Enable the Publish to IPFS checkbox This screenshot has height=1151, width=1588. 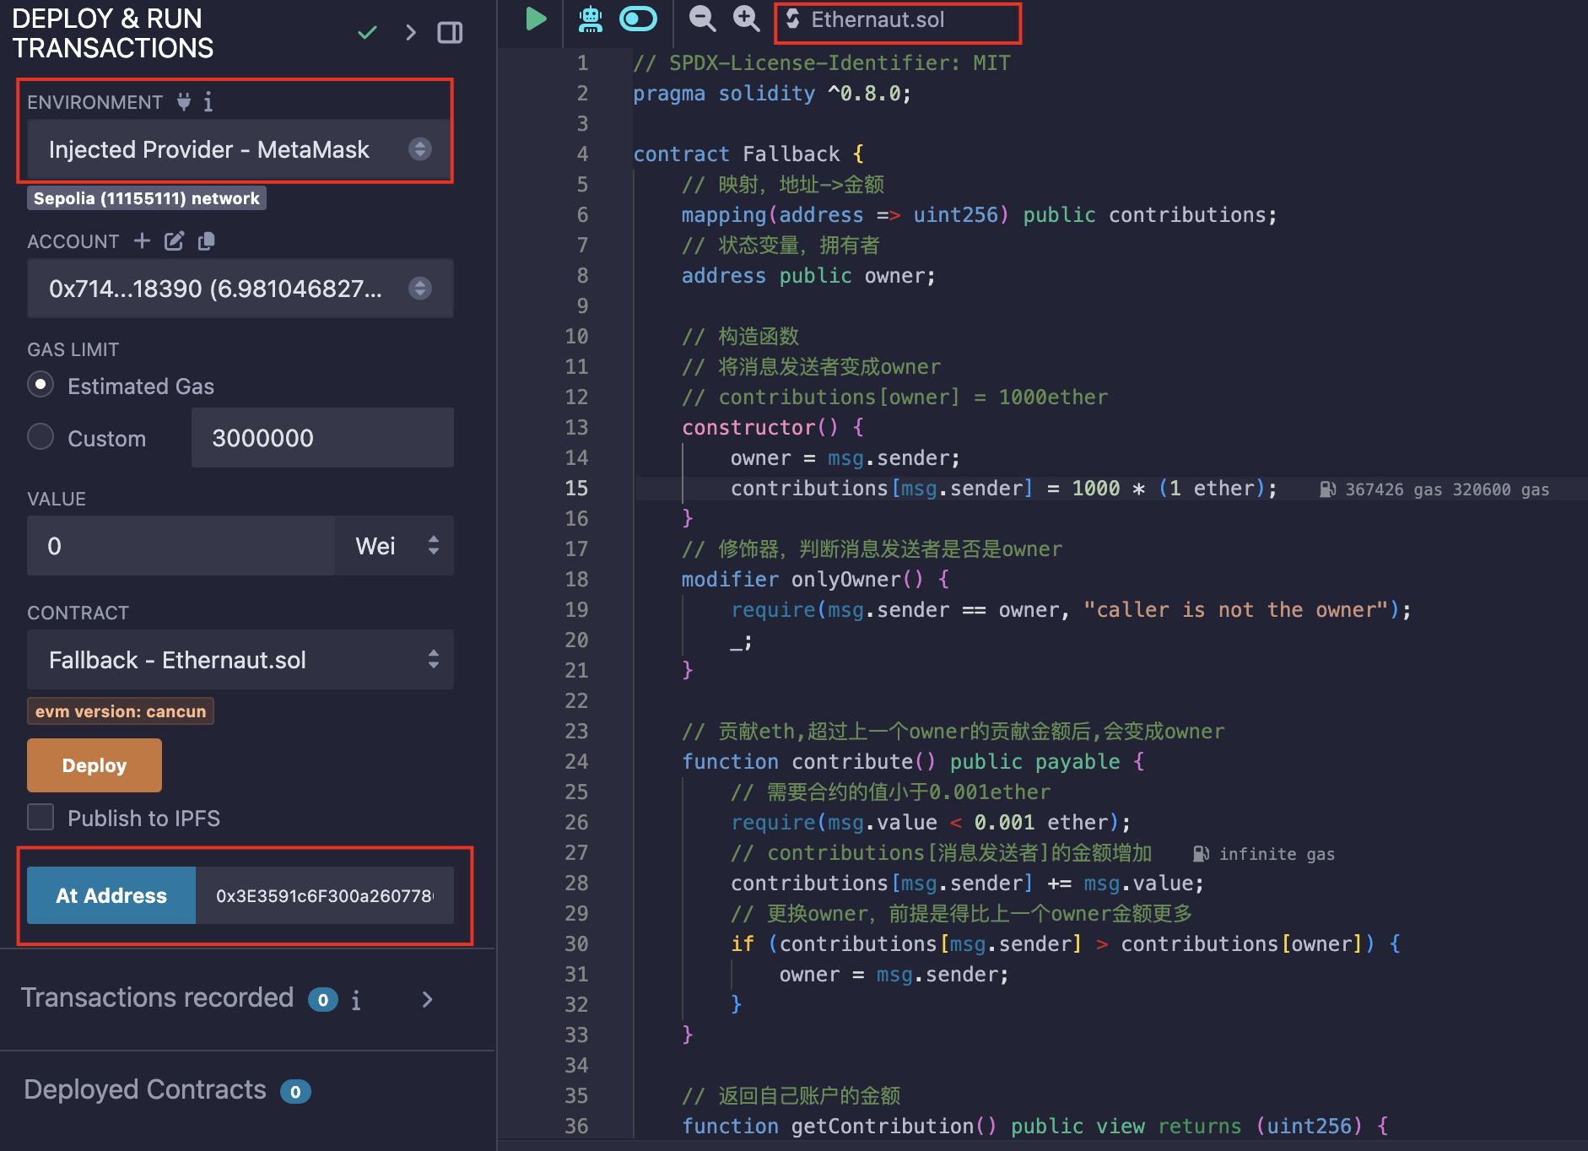pyautogui.click(x=41, y=818)
